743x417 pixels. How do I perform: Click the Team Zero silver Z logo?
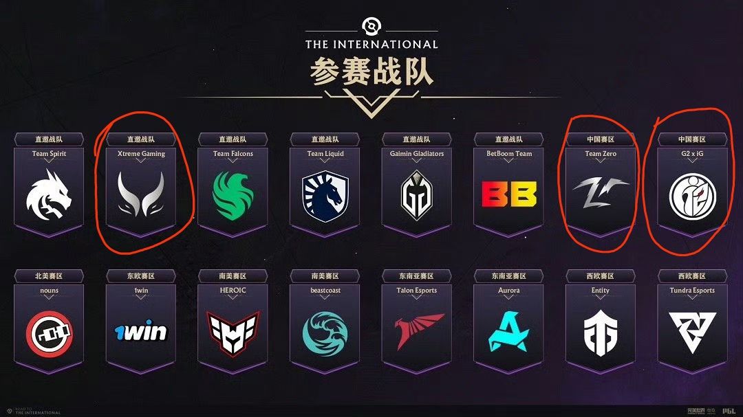click(601, 192)
